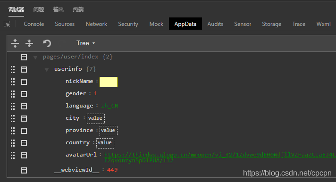Open action menu box for language row
The width and height of the screenshot is (336, 182).
24,106
